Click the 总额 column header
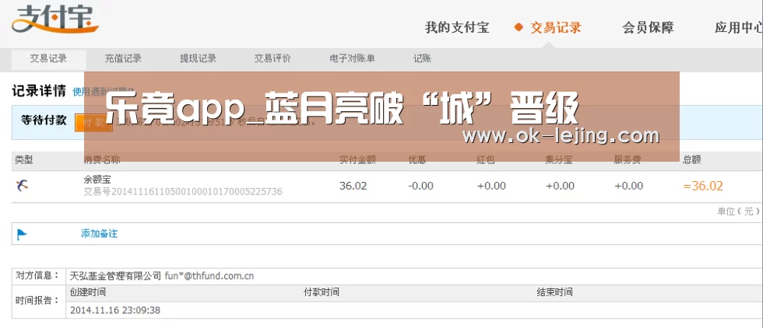The image size is (763, 328). click(x=692, y=160)
